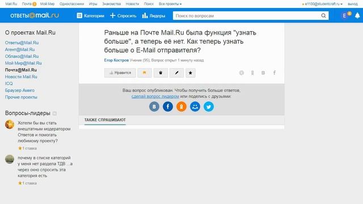Open Знакомства in top portal bar

(x=111, y=4)
